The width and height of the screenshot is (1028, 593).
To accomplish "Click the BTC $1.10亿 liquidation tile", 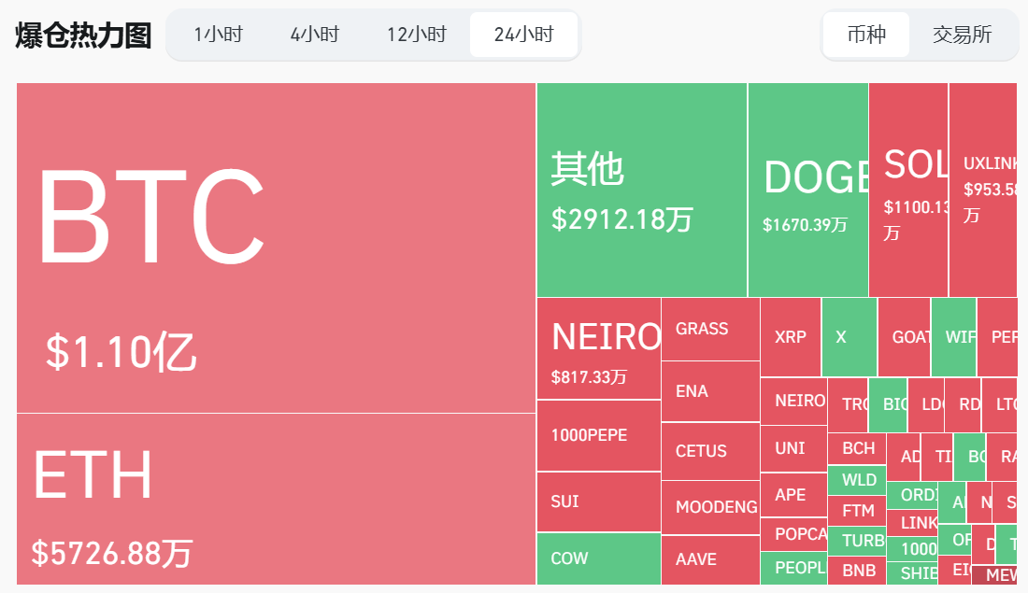I will pos(276,247).
